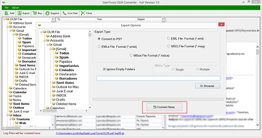262x138 pixels.
Task: Start a Live Chat via phone icon
Action: (x=64, y=13)
